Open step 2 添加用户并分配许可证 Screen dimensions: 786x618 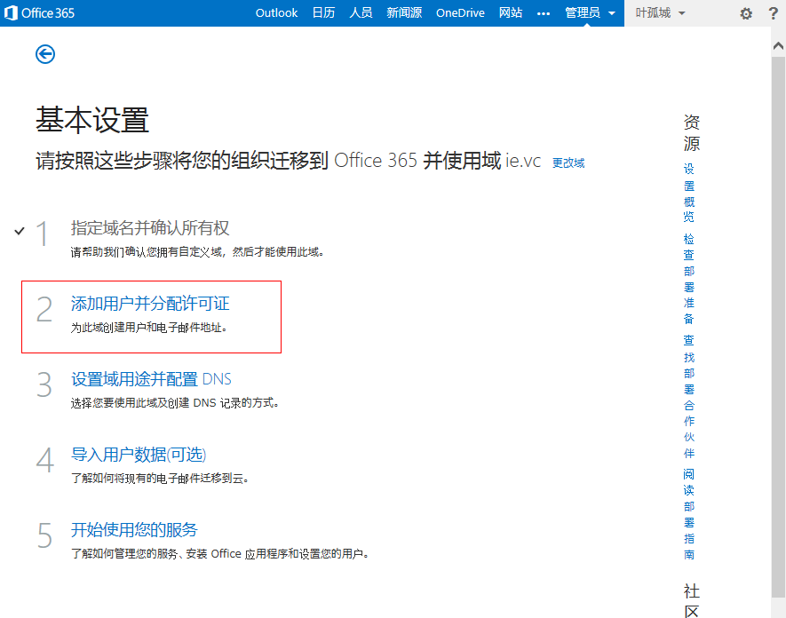(x=150, y=304)
